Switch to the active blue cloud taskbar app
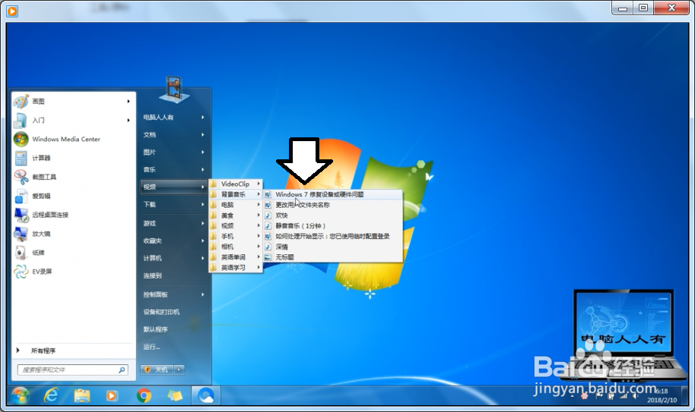Image resolution: width=695 pixels, height=412 pixels. tap(205, 395)
